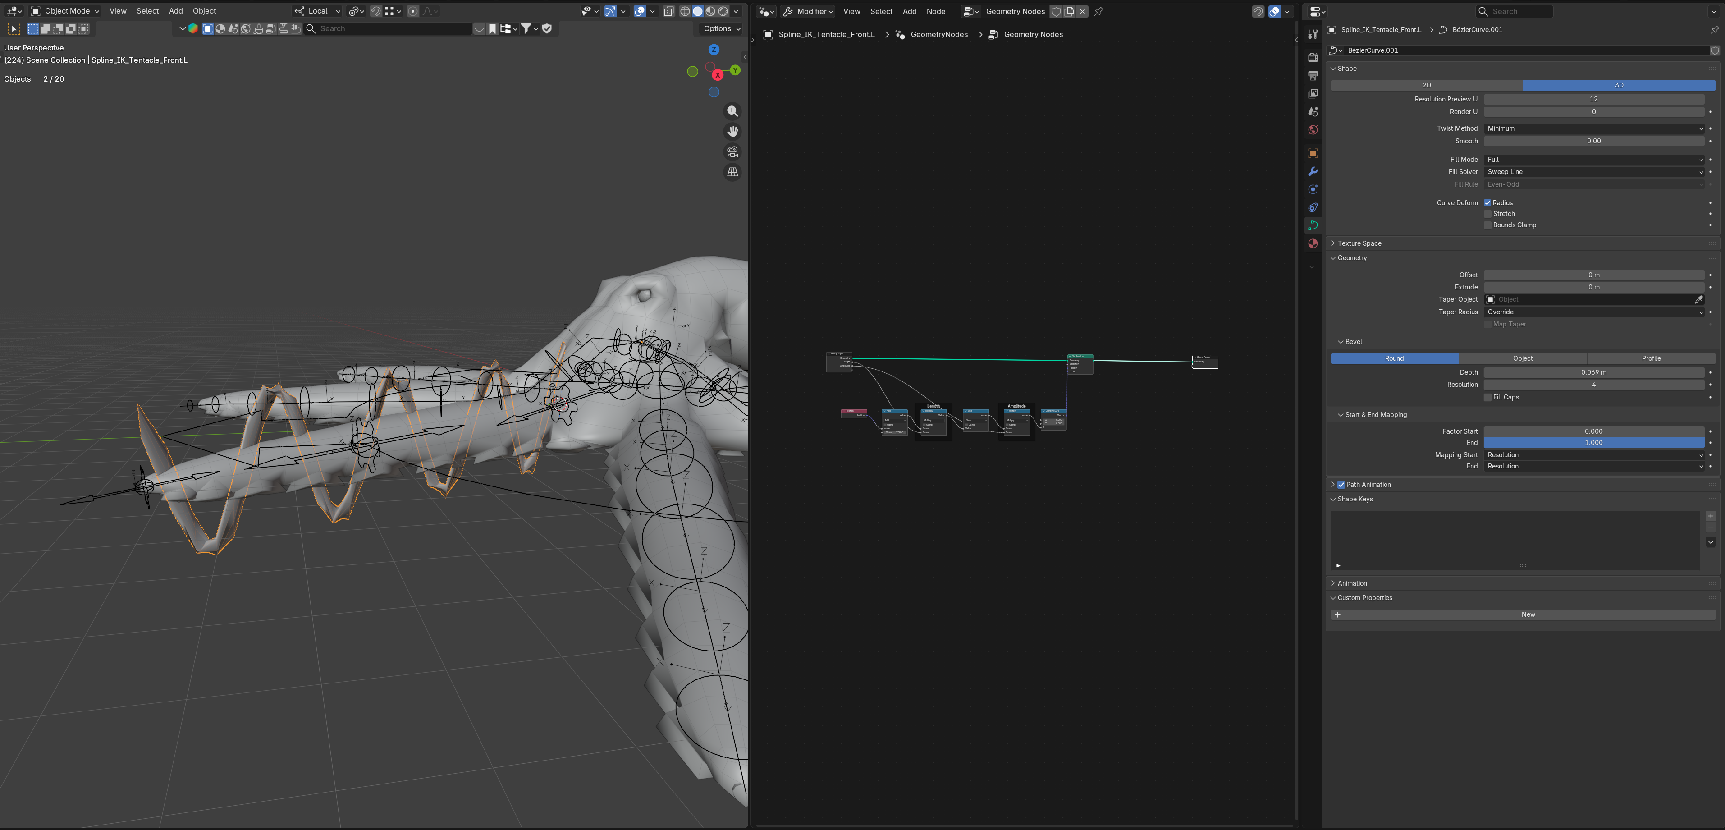
Task: Click the viewport pan hand gizmo
Action: [732, 131]
